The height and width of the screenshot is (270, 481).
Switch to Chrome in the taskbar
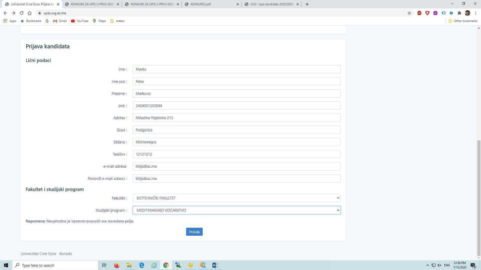166,265
